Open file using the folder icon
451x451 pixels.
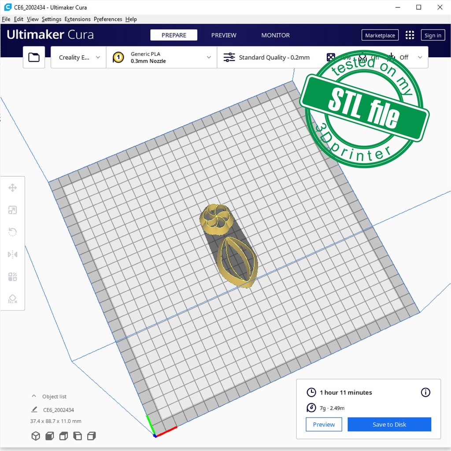click(x=34, y=57)
